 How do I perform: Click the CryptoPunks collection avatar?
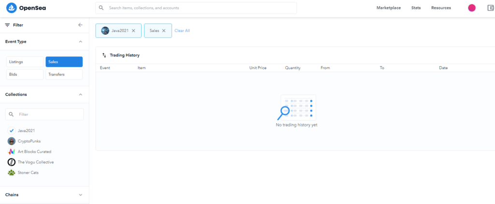pyautogui.click(x=12, y=141)
